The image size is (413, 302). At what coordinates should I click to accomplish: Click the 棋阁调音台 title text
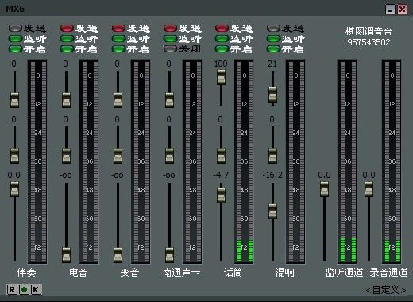(x=369, y=31)
